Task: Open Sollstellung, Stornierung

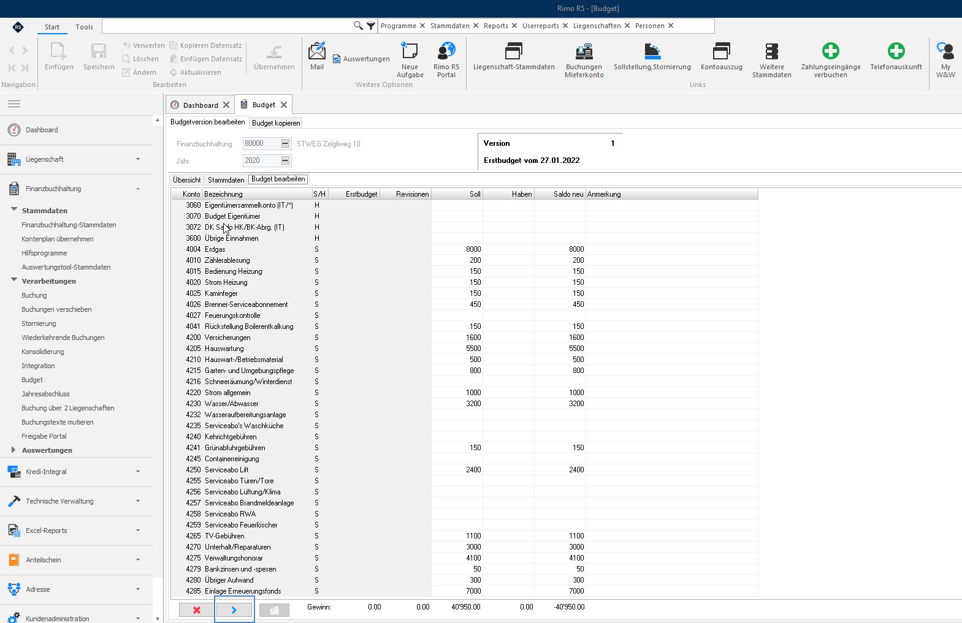Action: coord(652,56)
